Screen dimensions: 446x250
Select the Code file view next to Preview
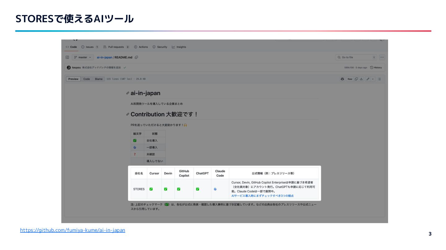(87, 79)
